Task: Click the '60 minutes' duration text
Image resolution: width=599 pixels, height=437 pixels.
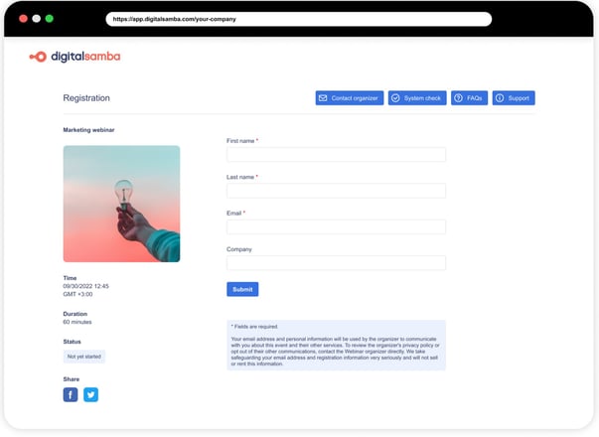Action: [77, 322]
